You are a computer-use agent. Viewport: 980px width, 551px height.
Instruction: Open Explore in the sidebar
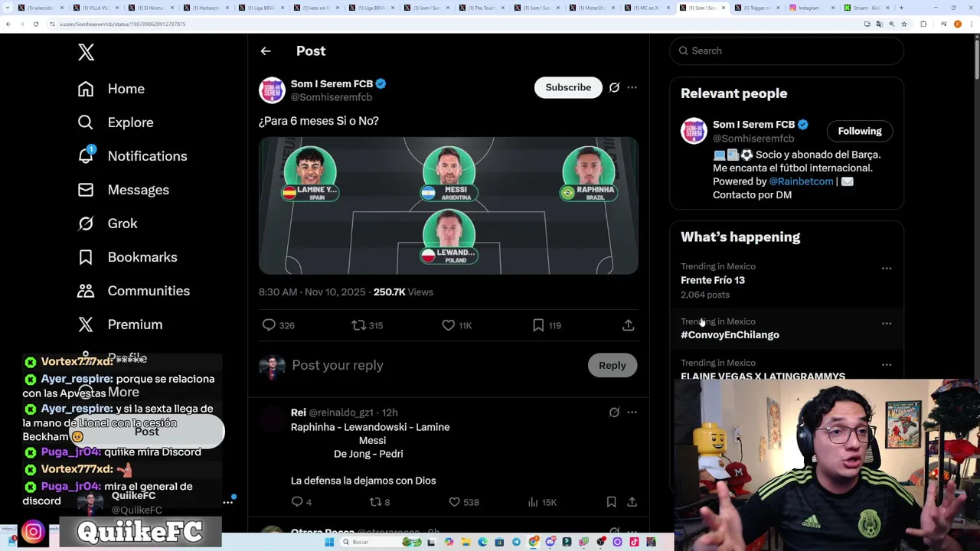(x=116, y=122)
